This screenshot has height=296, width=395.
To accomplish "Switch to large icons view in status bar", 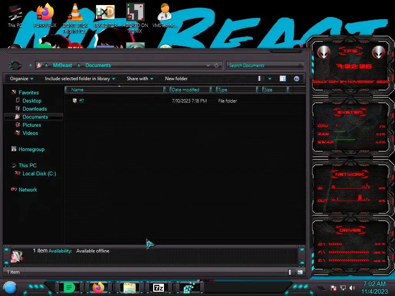I will 300,272.
